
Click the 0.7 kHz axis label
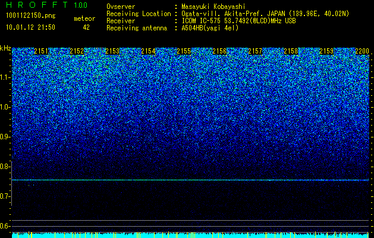(5, 196)
